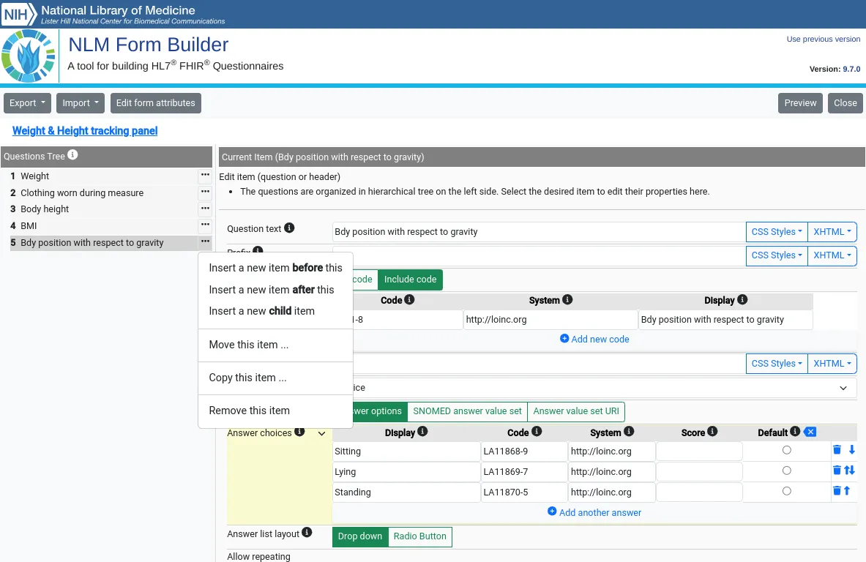Open the three-dot menu for the Weight item
The image size is (866, 562).
click(205, 176)
